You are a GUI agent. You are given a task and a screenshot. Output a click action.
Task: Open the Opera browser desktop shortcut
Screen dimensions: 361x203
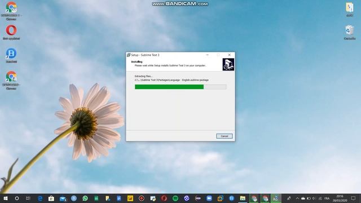click(x=11, y=33)
